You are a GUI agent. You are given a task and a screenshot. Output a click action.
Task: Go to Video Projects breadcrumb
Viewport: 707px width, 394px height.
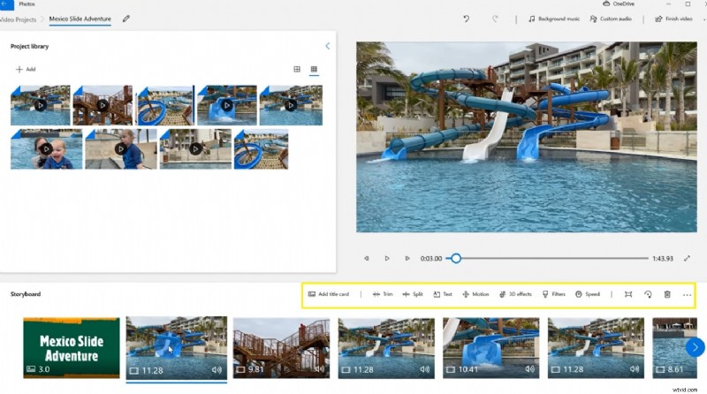coord(19,18)
